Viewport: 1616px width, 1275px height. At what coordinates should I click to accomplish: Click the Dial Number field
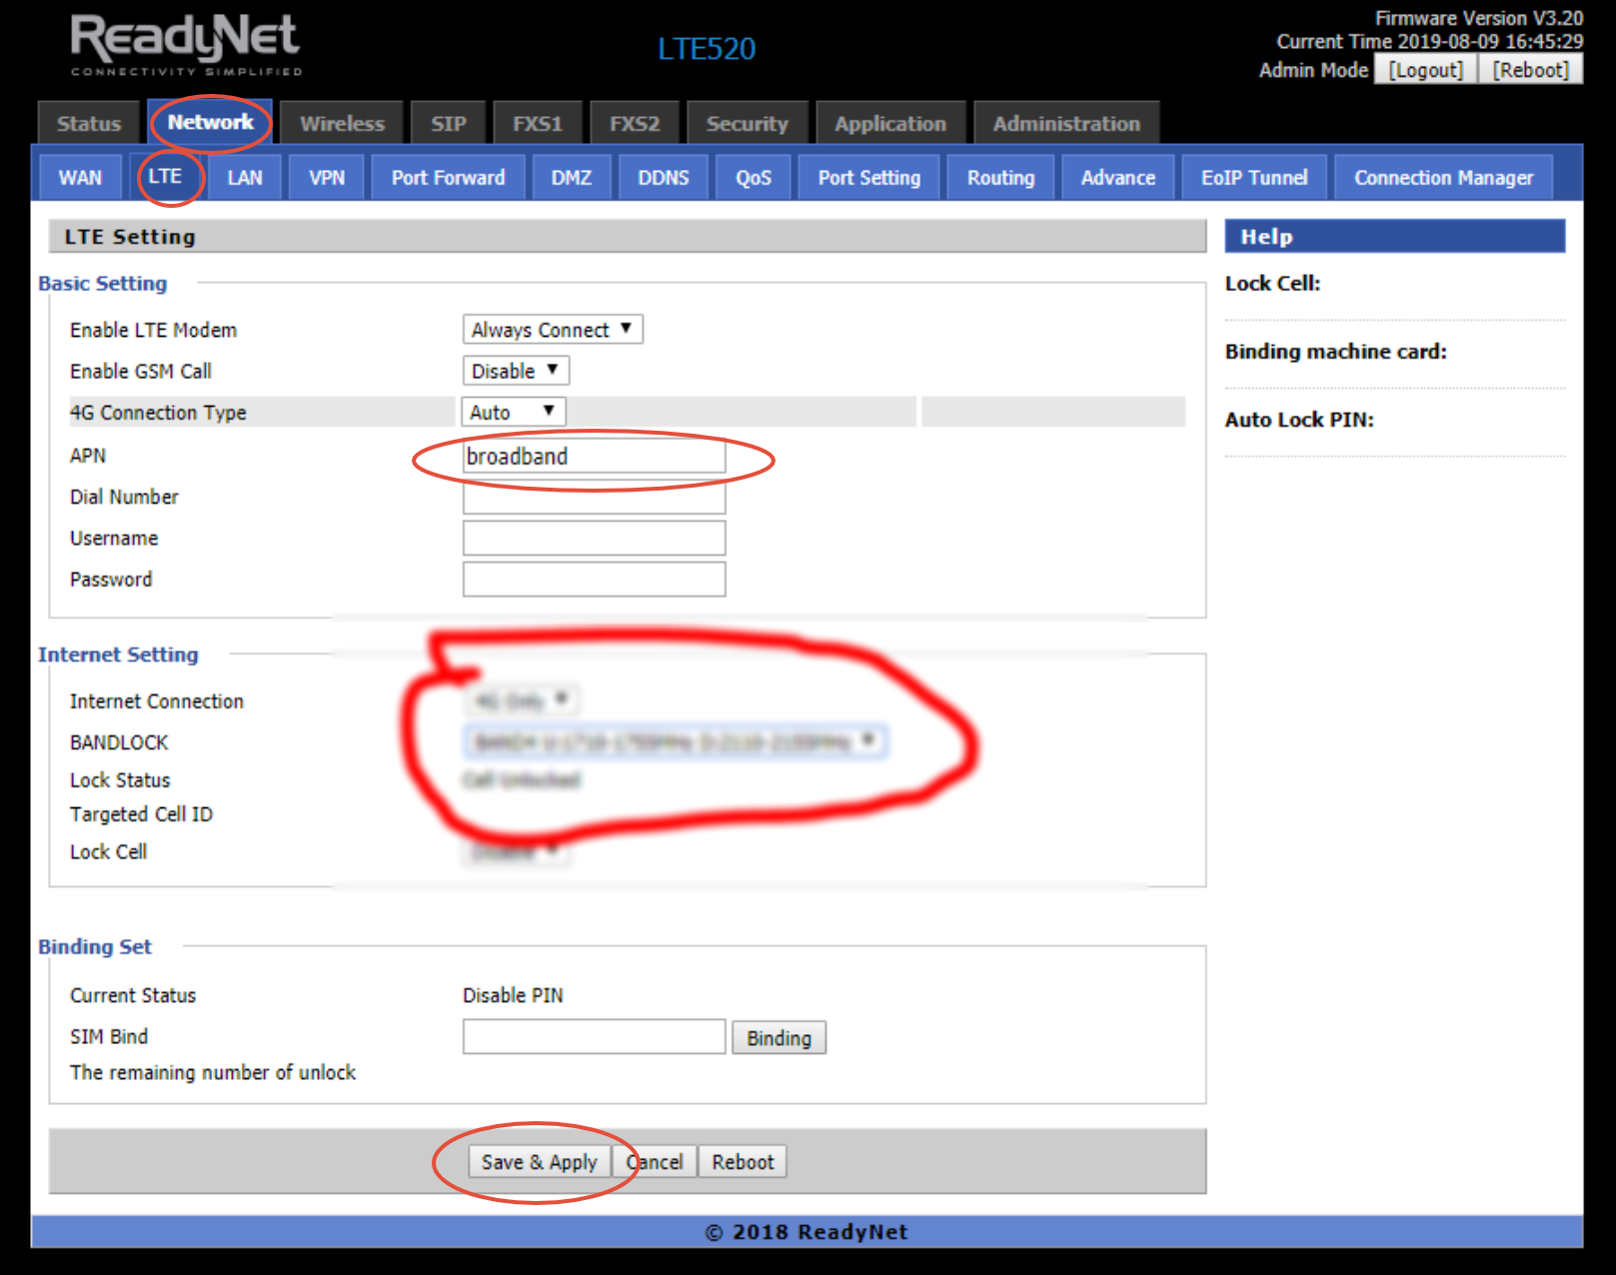click(x=594, y=498)
